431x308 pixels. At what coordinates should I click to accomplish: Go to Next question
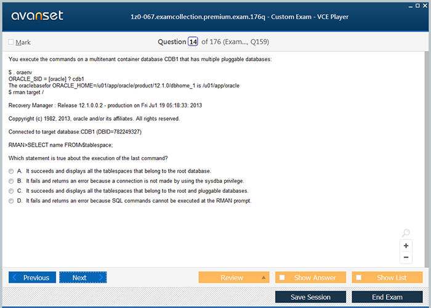pos(83,277)
